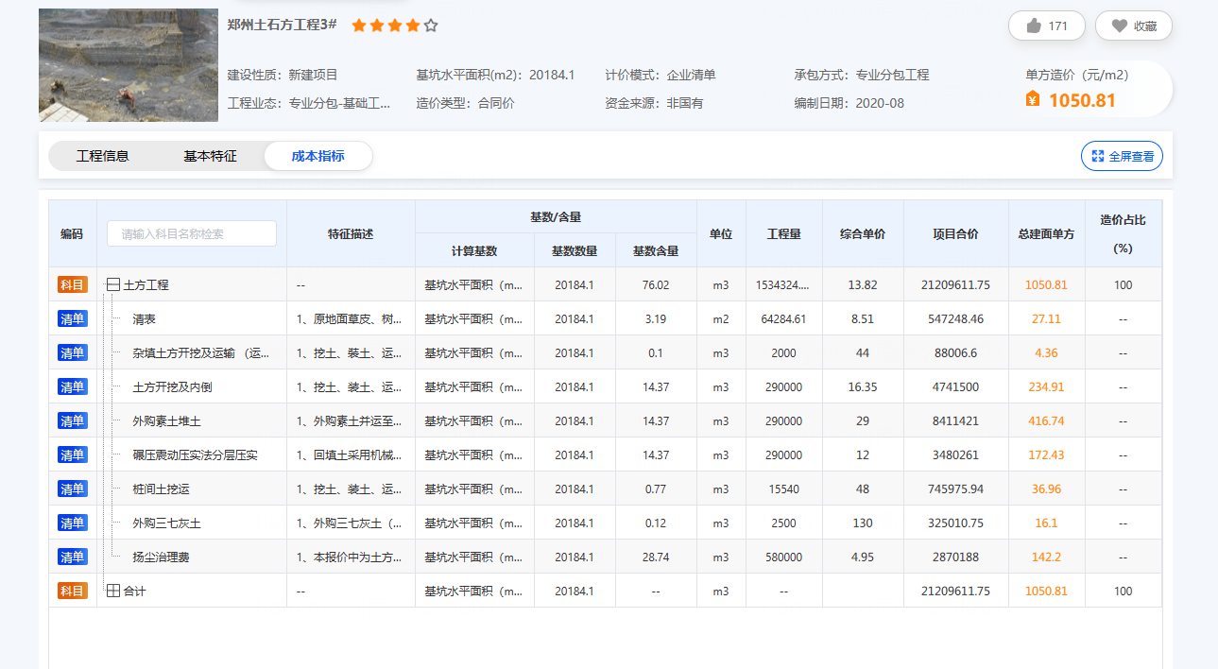Select the 成本指标 tab
This screenshot has width=1218, height=669.
(x=318, y=157)
